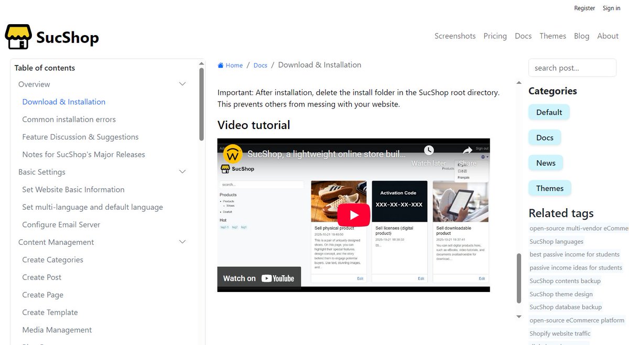Click SucShop database backup tag
The image size is (629, 345).
[566, 307]
